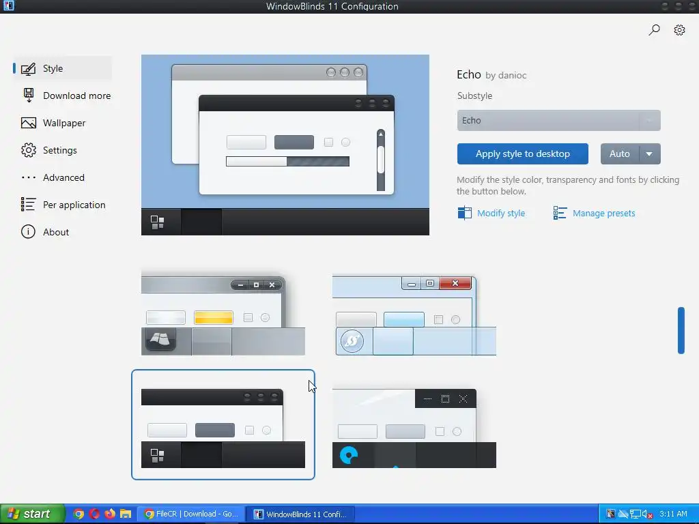Click the Per application list icon
The height and width of the screenshot is (524, 699).
(x=28, y=205)
